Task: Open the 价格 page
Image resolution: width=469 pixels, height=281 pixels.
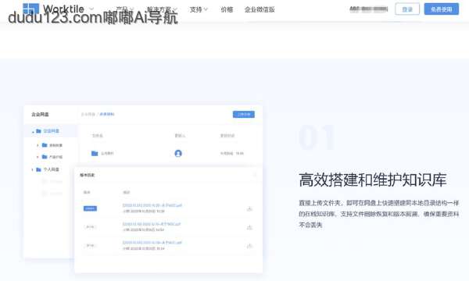Action: (x=227, y=9)
